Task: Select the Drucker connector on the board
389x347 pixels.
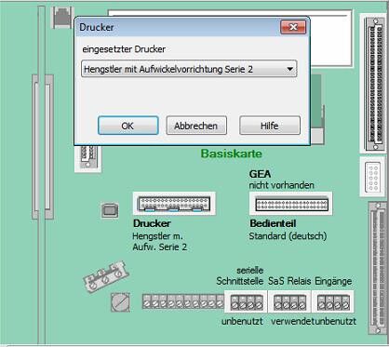Action: (x=174, y=204)
